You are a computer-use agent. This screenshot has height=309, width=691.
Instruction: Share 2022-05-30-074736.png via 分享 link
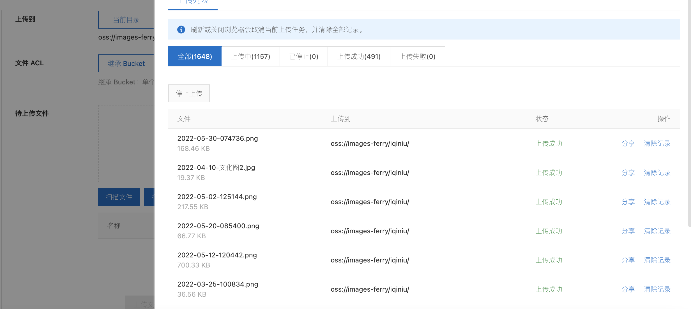point(628,144)
